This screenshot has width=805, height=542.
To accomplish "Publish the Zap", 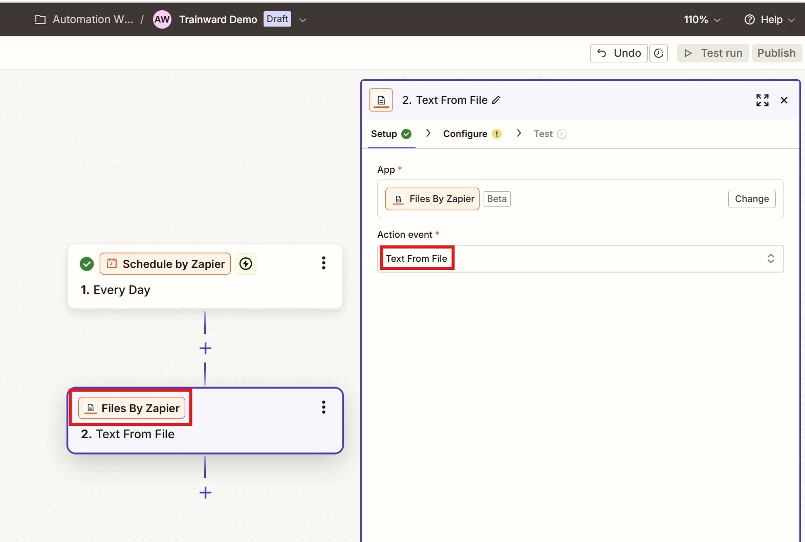I will 776,53.
